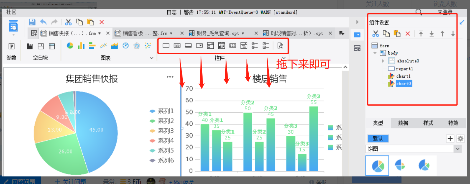
Task: Pick the preview/search widget icon
Action: (280, 46)
